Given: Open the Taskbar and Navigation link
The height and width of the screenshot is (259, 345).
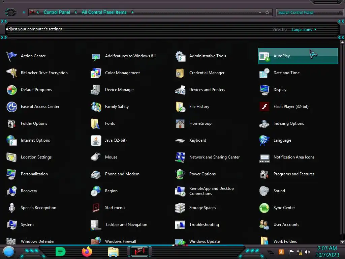Looking at the screenshot, I should (126, 225).
